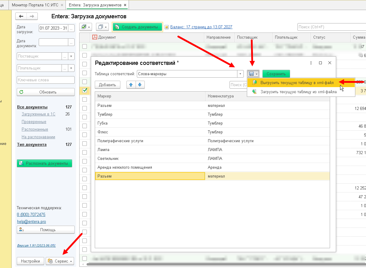Select Загруженные в 1С filter

[x=38, y=114]
